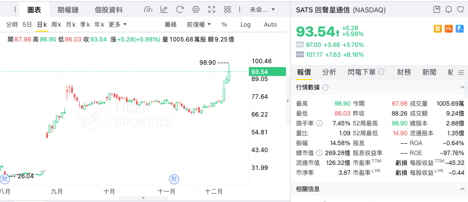This screenshot has width=468, height=202.
Task: Open the 前復權 adjustment dropdown
Action: click(199, 24)
